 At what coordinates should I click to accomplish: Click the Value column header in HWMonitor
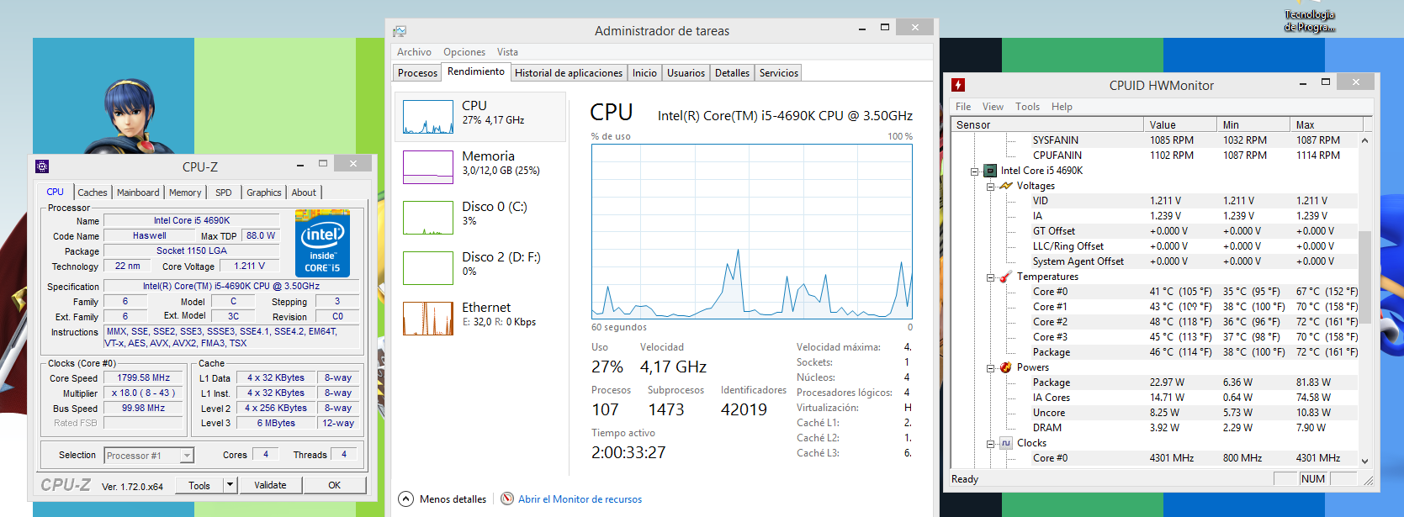tap(1180, 124)
